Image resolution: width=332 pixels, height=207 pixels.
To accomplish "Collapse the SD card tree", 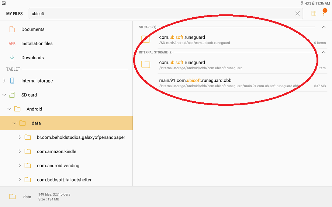I will [x=4, y=95].
